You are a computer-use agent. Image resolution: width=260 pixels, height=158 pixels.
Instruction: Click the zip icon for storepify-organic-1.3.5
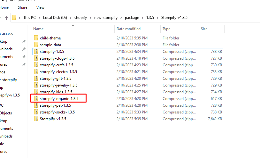[x=36, y=99]
